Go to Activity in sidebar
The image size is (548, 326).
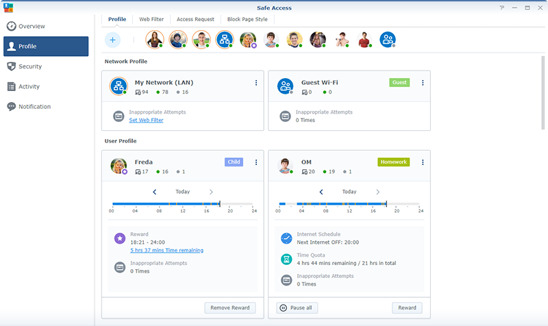click(29, 86)
